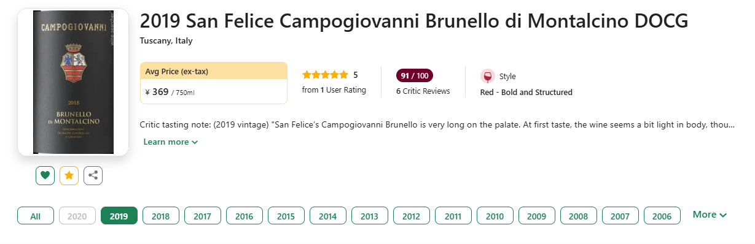
Task: Click the Avg Price (ex-tax) box
Action: pyautogui.click(x=214, y=83)
